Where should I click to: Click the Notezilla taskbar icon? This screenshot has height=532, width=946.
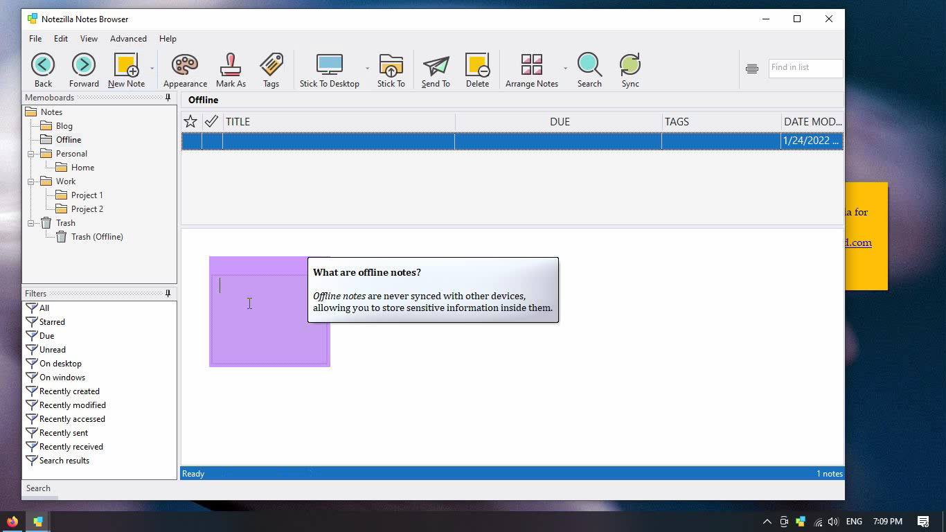point(38,522)
